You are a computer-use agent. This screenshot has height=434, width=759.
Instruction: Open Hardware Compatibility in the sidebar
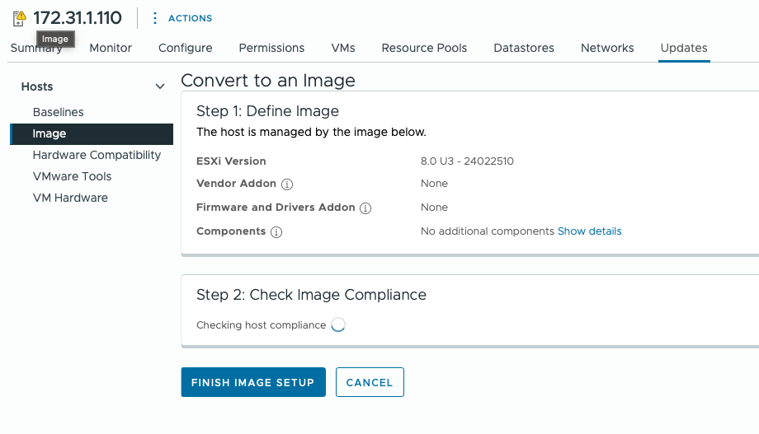(97, 155)
